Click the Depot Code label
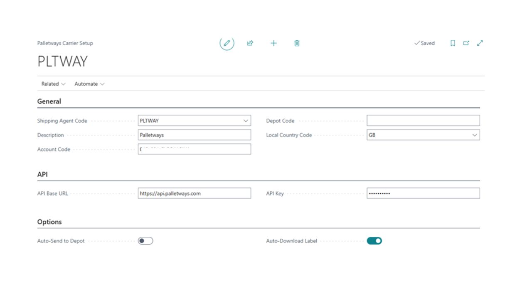532x299 pixels. pos(280,121)
